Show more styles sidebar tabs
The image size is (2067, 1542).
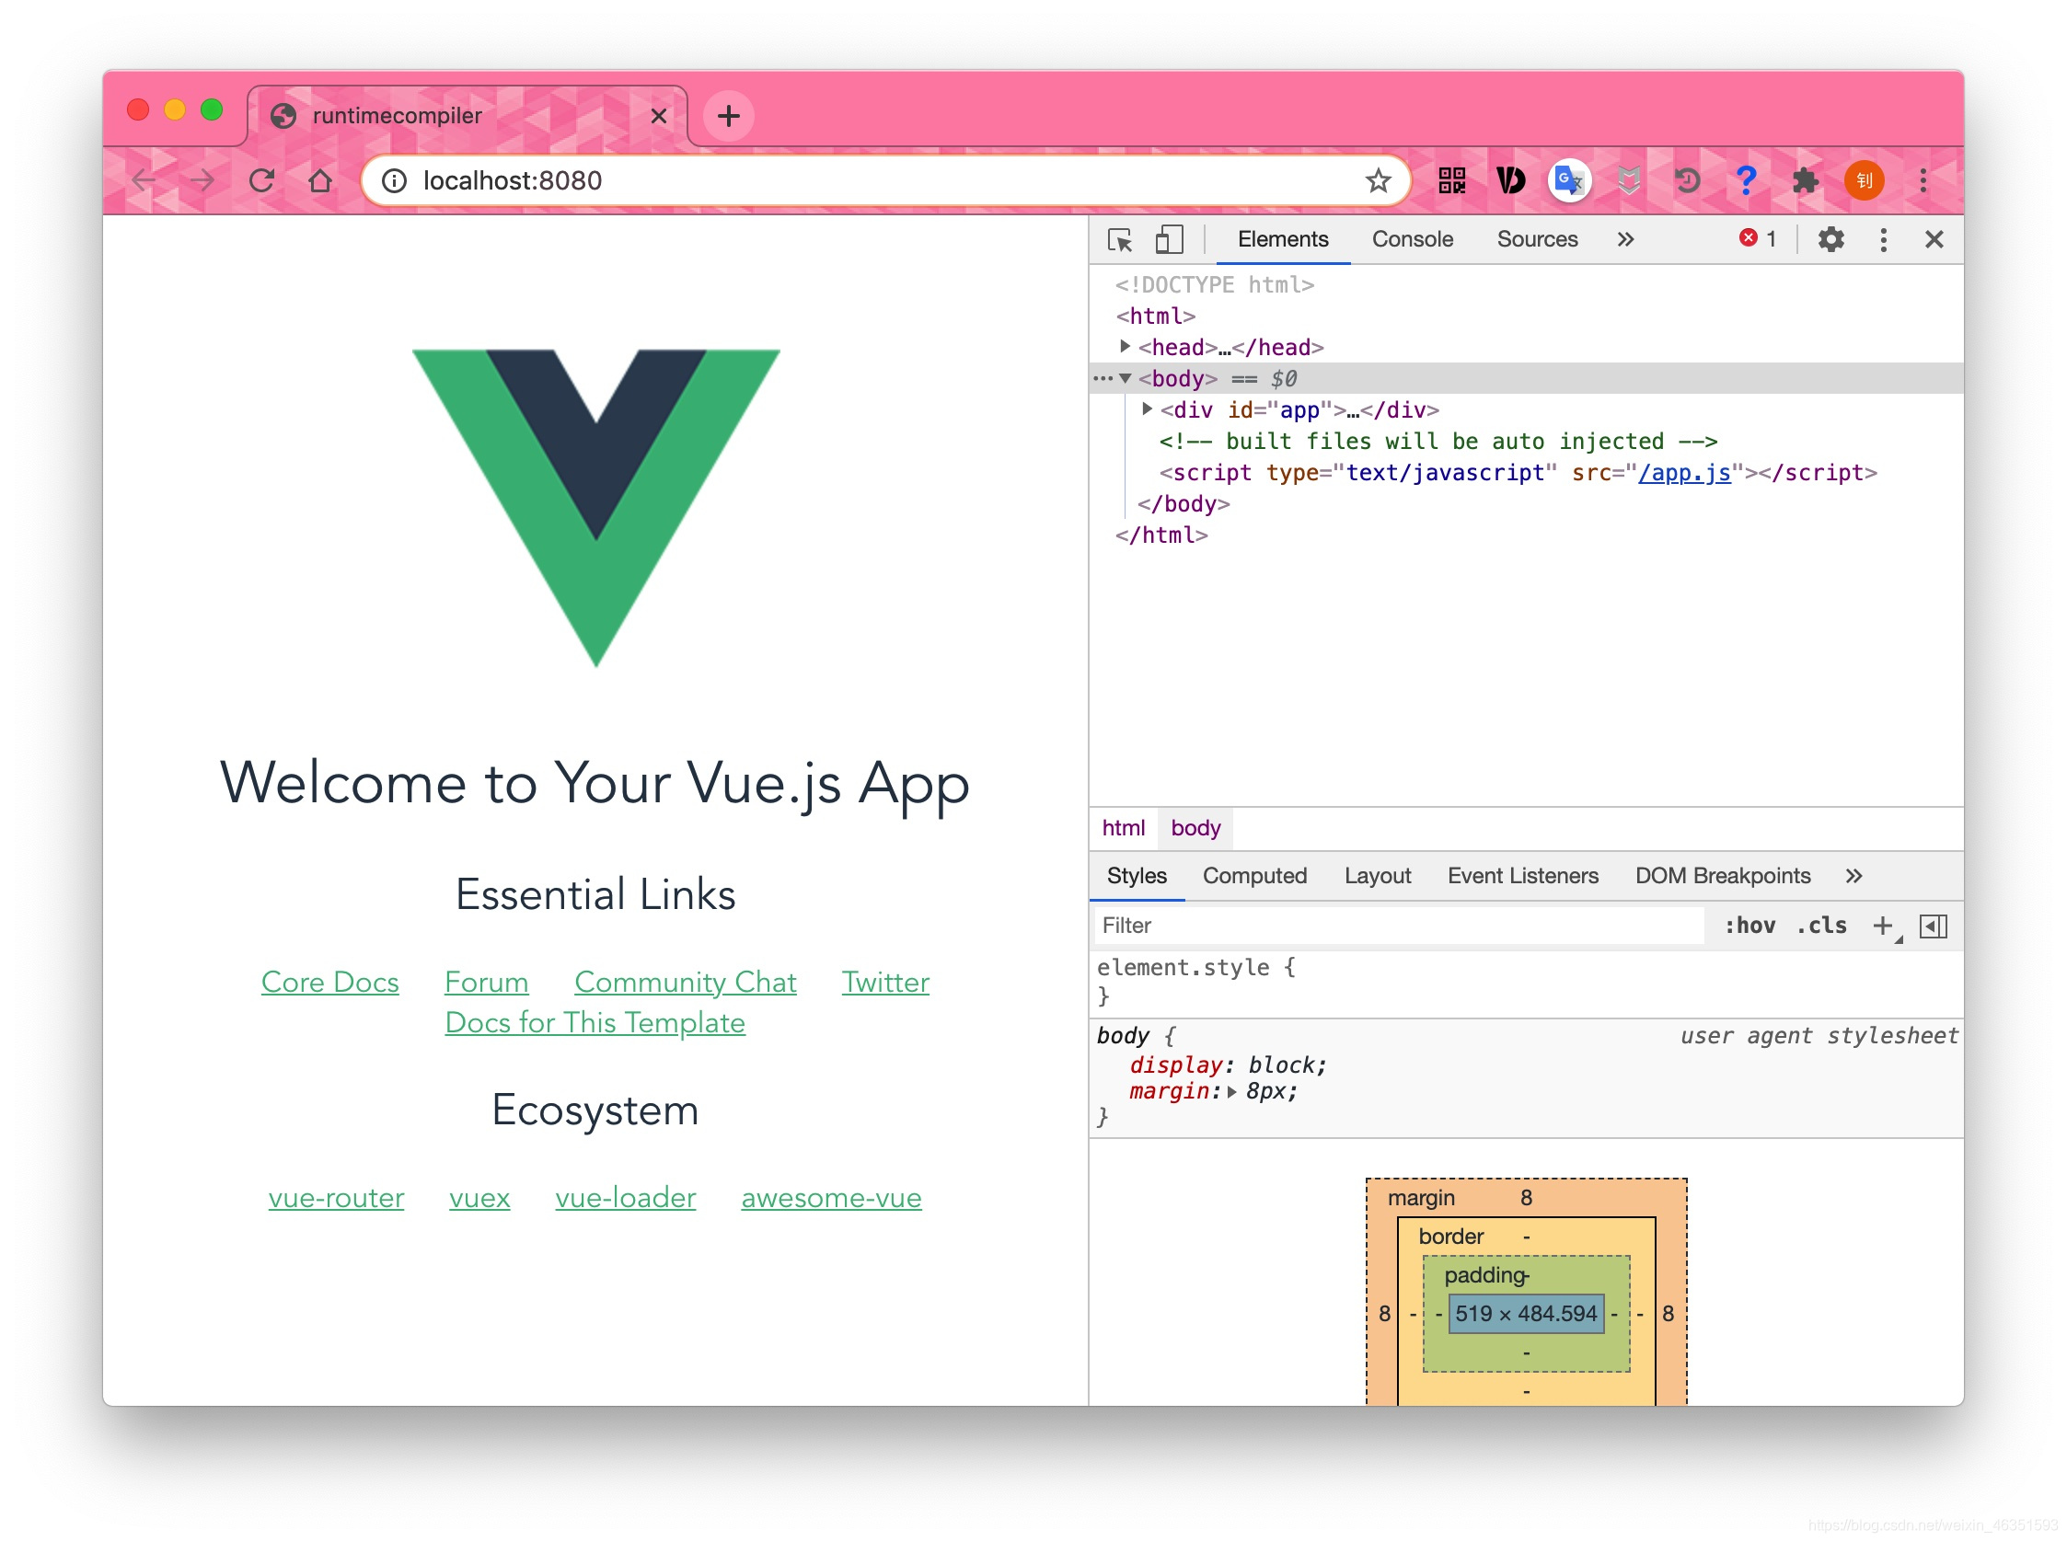point(1853,876)
